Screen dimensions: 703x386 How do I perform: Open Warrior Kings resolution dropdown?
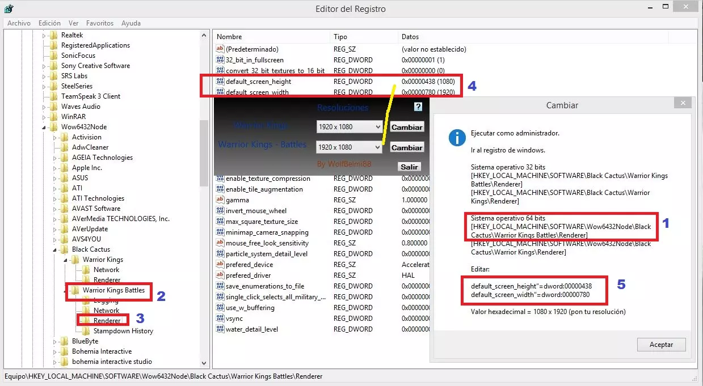350,127
